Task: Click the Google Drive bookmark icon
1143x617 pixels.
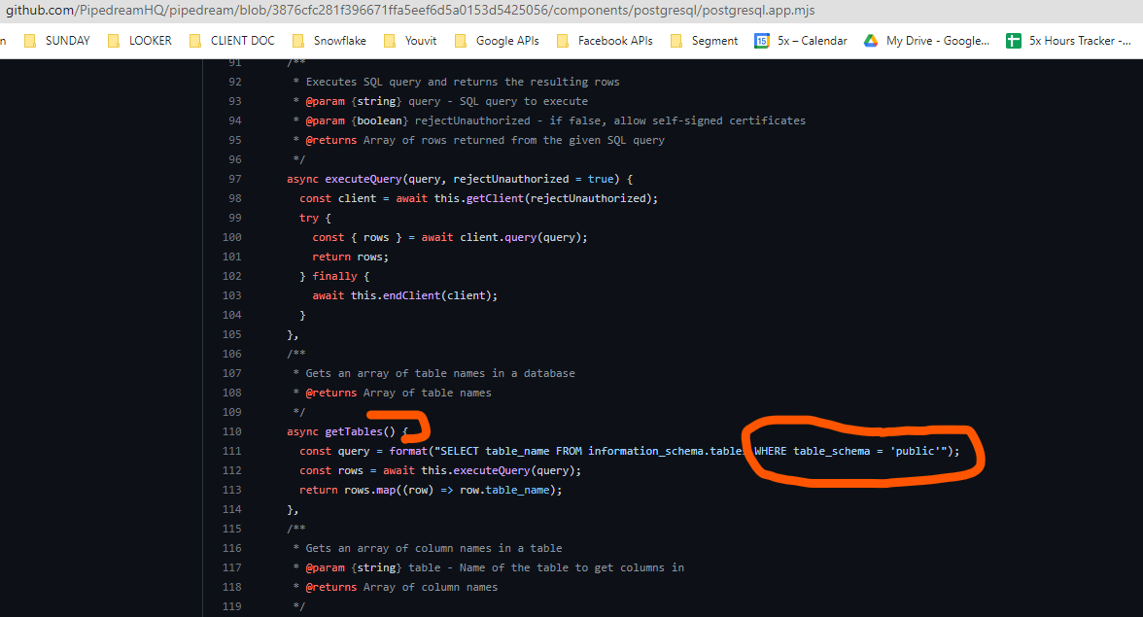Action: pos(869,41)
